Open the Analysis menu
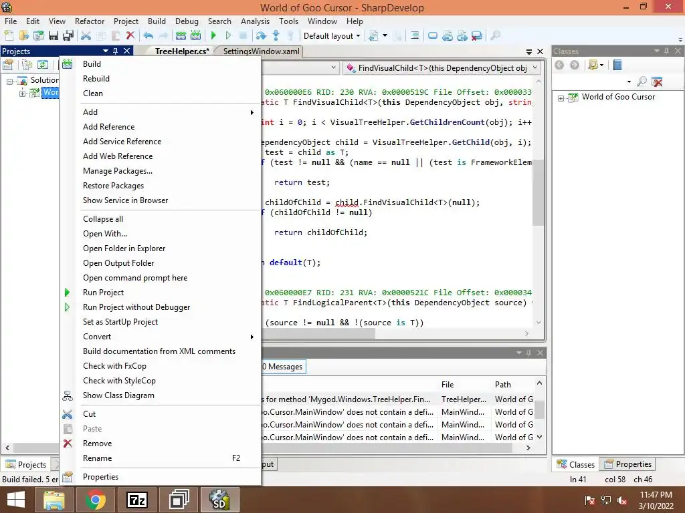The height and width of the screenshot is (513, 685). 255,21
